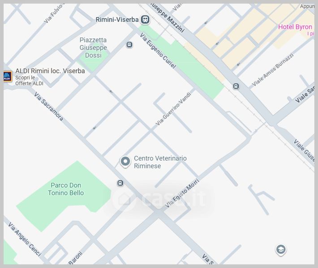318x268 pixels.
Task: Open the Hotel Byron place label
Action: coord(295,27)
